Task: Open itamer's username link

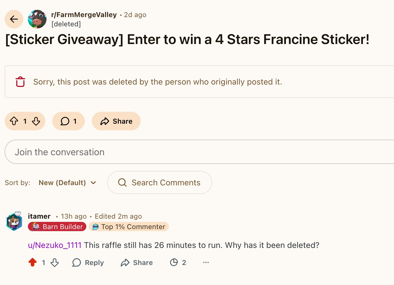Action: point(39,216)
